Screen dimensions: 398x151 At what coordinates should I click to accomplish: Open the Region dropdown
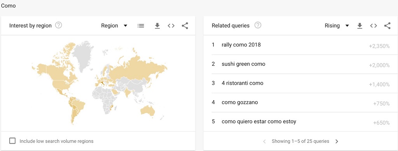point(114,26)
